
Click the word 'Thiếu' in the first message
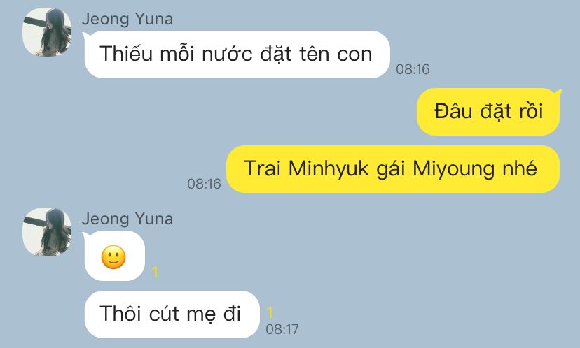pos(126,54)
